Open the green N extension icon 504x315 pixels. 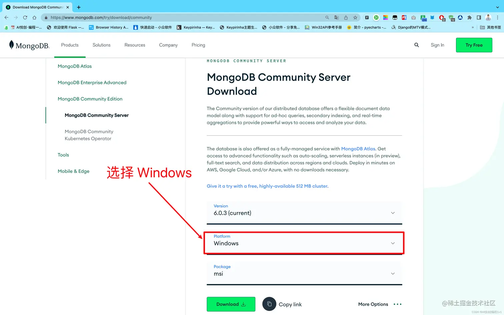[x=376, y=17]
